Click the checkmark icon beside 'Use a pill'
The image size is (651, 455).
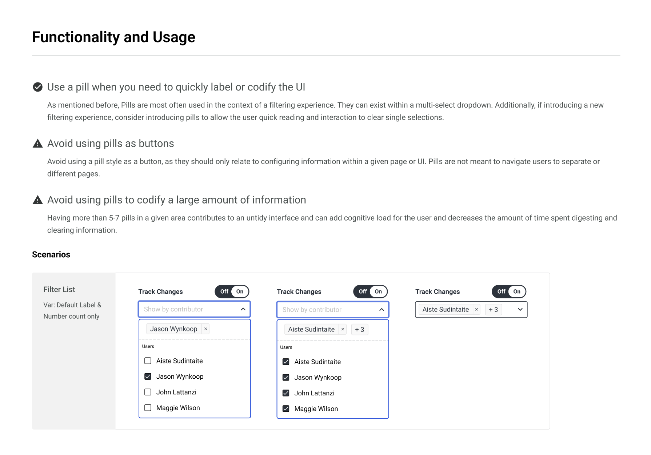[x=38, y=87]
